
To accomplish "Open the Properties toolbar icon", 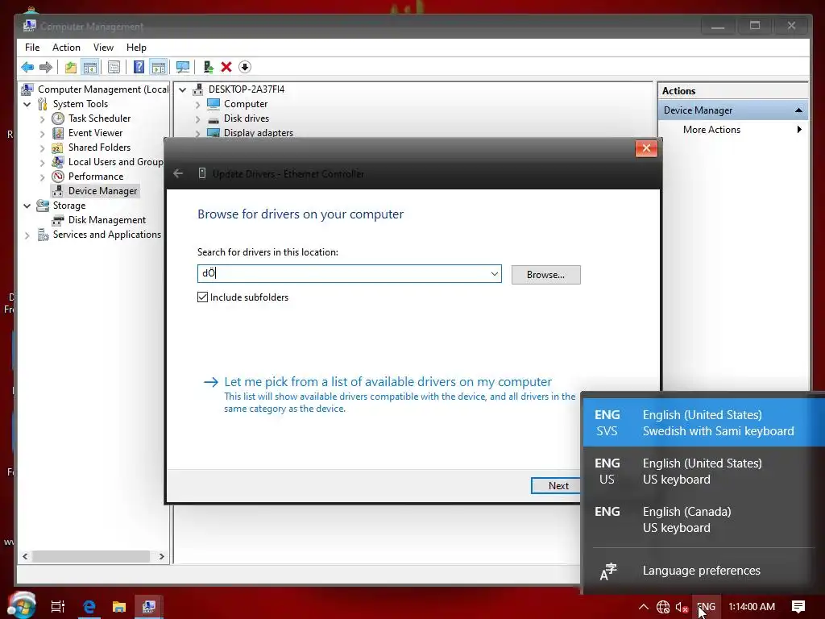I will 114,67.
